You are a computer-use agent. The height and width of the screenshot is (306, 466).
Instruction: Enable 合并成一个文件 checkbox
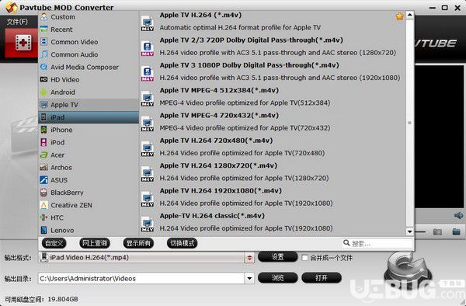(x=305, y=258)
